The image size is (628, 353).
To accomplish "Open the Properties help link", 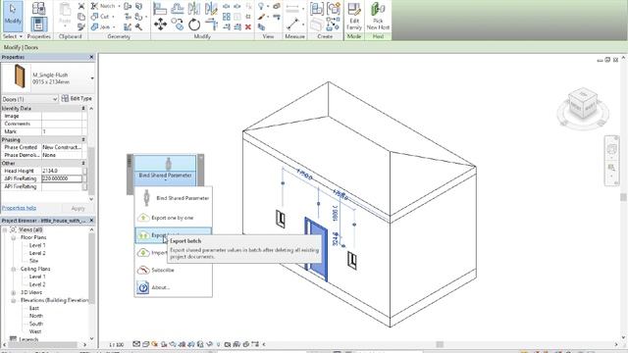I will (x=19, y=208).
